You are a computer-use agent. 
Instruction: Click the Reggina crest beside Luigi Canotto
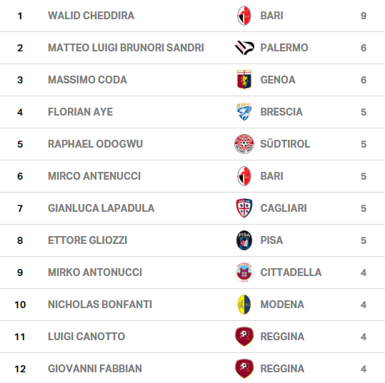tap(244, 337)
